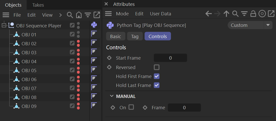
Task: Click the up arrow in Attributes toolbar
Action: 226,14
